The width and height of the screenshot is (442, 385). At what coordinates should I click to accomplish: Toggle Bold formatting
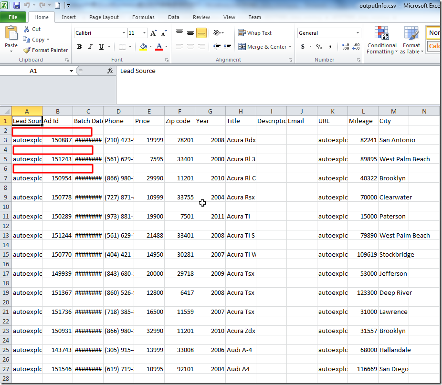pos(79,47)
